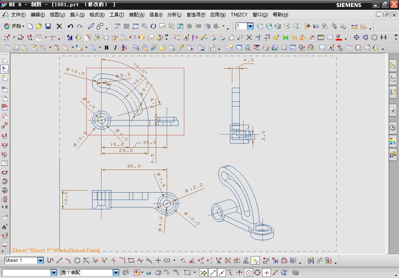Image resolution: width=399 pixels, height=278 pixels.
Task: Open the layer number 1 dropdown
Action: 250,26
